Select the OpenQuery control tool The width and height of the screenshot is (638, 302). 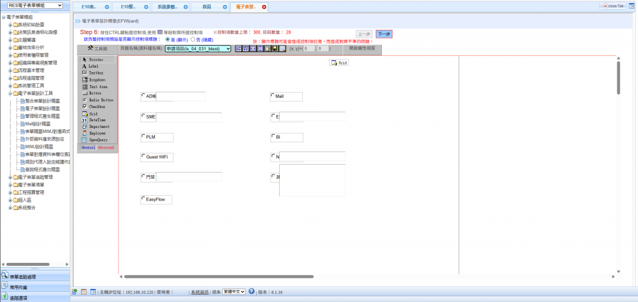pos(96,140)
